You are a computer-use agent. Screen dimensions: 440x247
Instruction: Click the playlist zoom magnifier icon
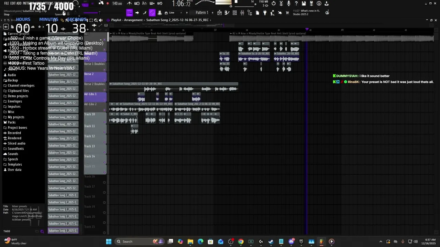coord(96,20)
